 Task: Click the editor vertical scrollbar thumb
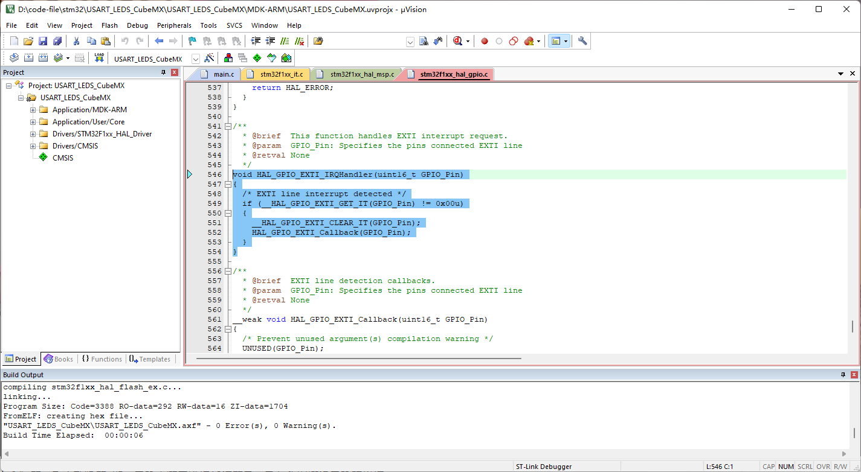pos(853,327)
